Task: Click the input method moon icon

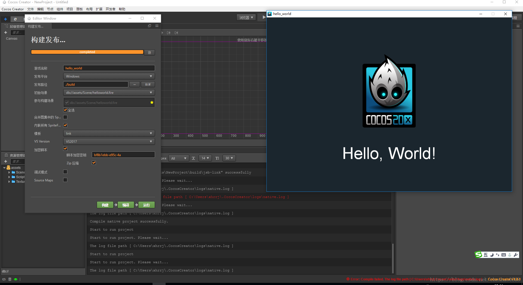Action: click(x=492, y=255)
